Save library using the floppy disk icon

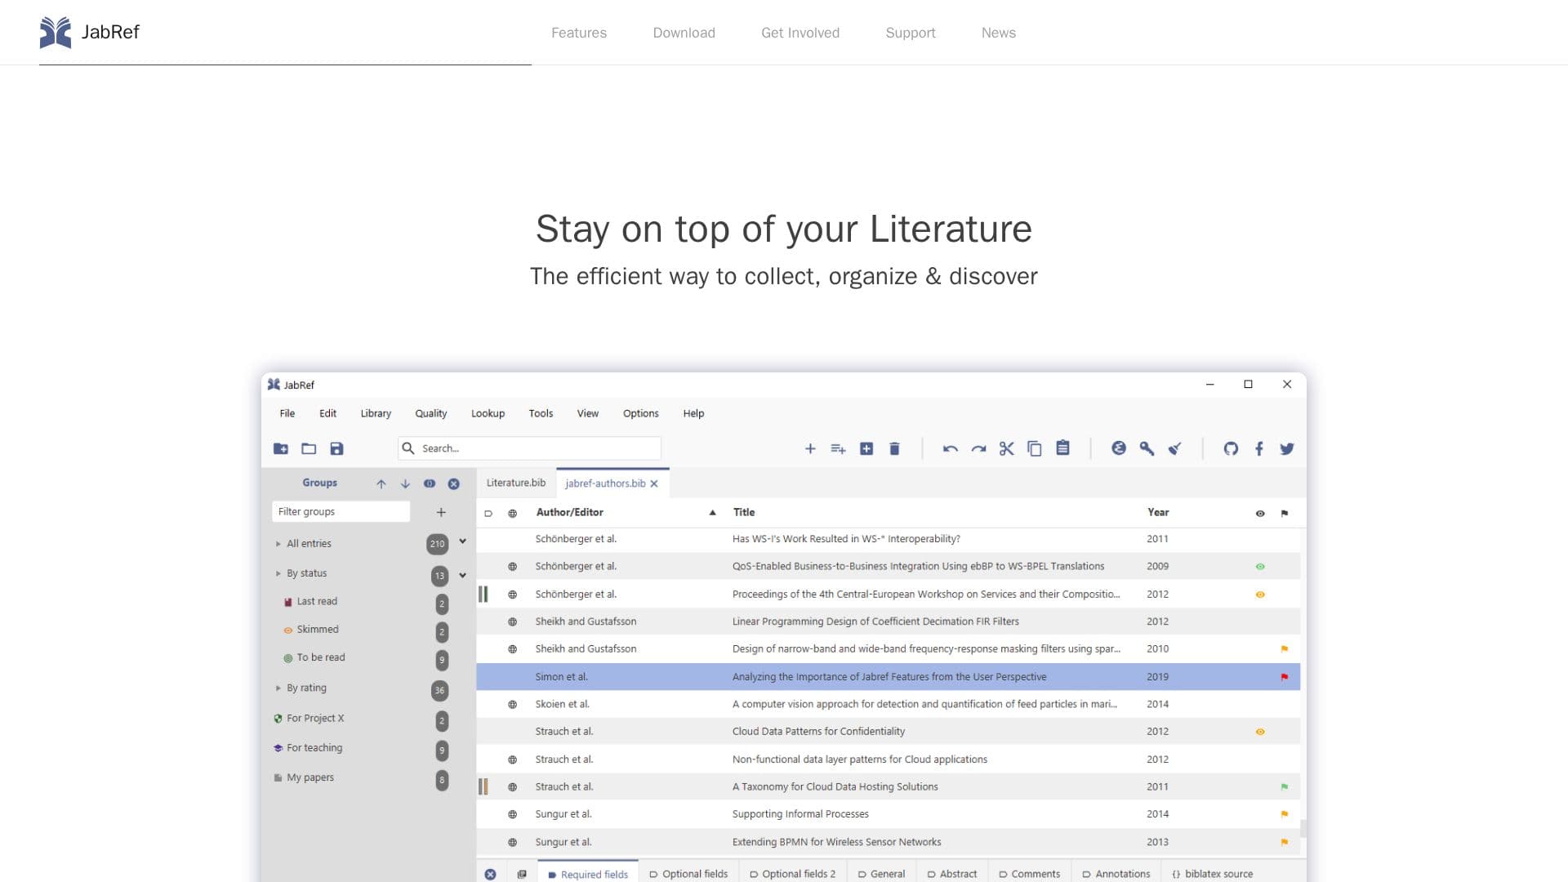pyautogui.click(x=336, y=448)
